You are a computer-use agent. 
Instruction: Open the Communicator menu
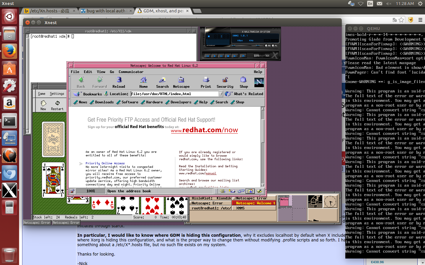click(x=131, y=72)
